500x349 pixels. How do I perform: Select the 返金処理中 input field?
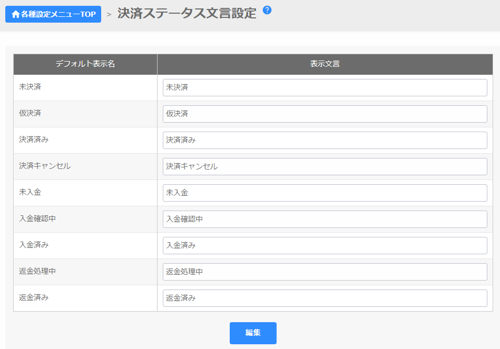[325, 272]
